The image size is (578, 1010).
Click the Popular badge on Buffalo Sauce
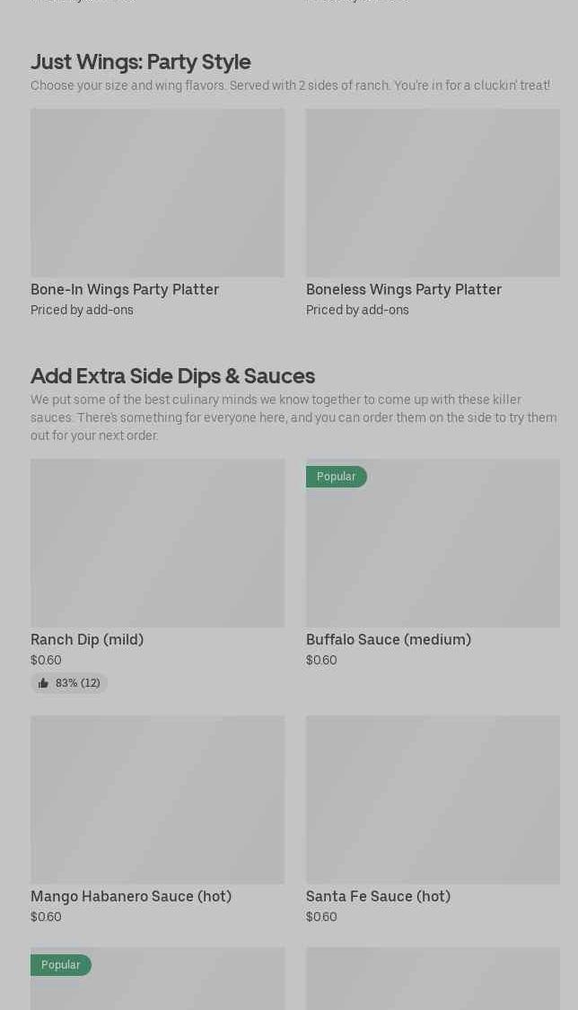point(336,477)
